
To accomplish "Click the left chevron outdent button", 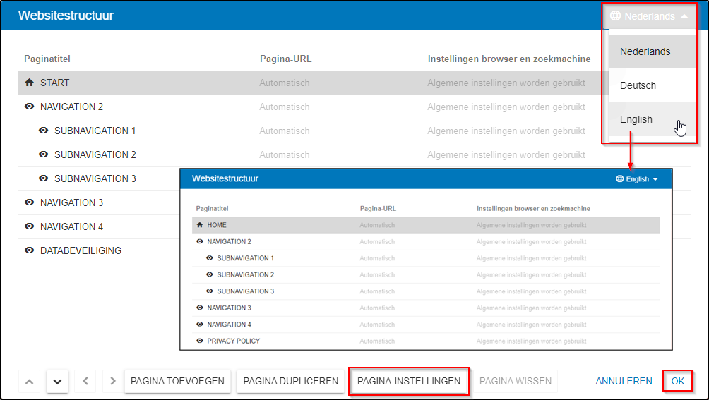I will (x=85, y=382).
